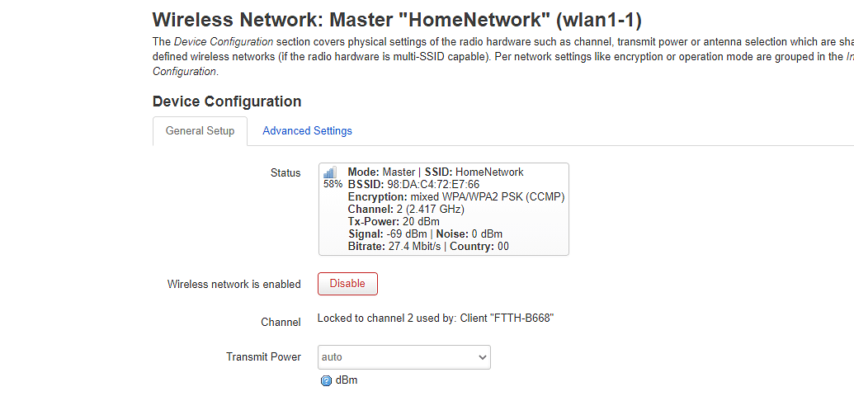
Task: Switch to the Advanced Settings tab
Action: pyautogui.click(x=307, y=130)
